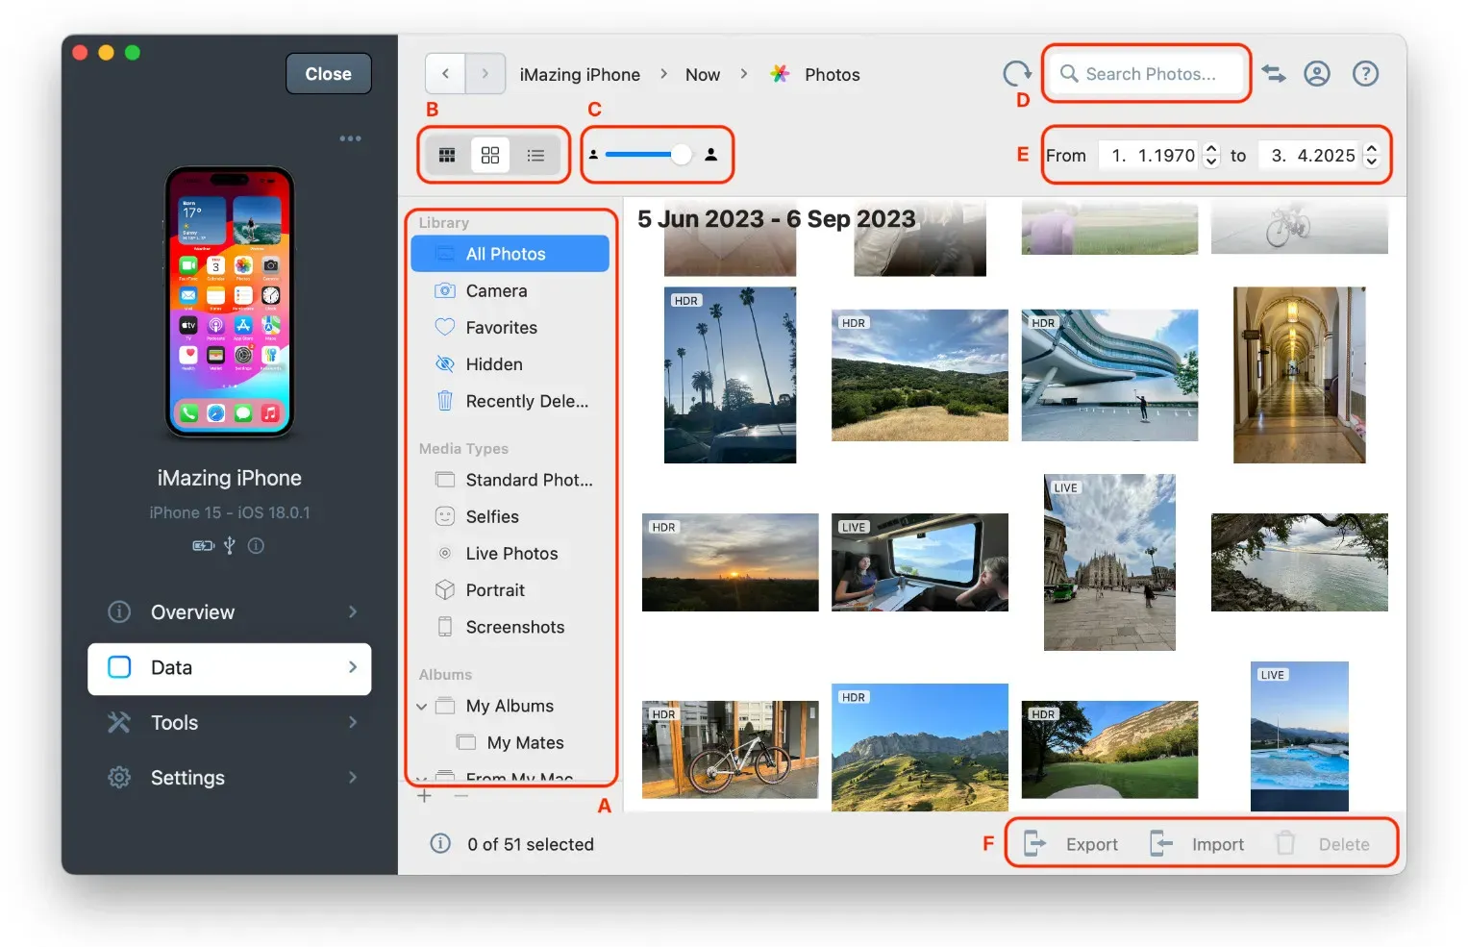Image resolution: width=1468 pixels, height=947 pixels.
Task: Click the Import button
Action: [x=1218, y=843]
